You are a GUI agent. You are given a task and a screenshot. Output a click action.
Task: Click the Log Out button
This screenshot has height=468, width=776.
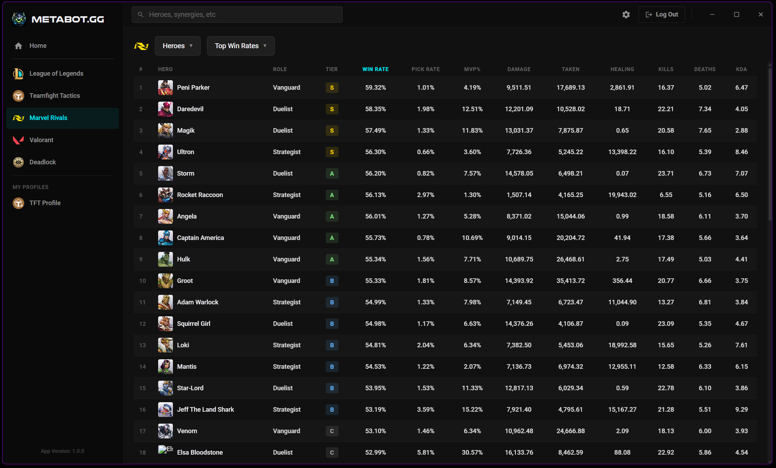click(x=662, y=14)
